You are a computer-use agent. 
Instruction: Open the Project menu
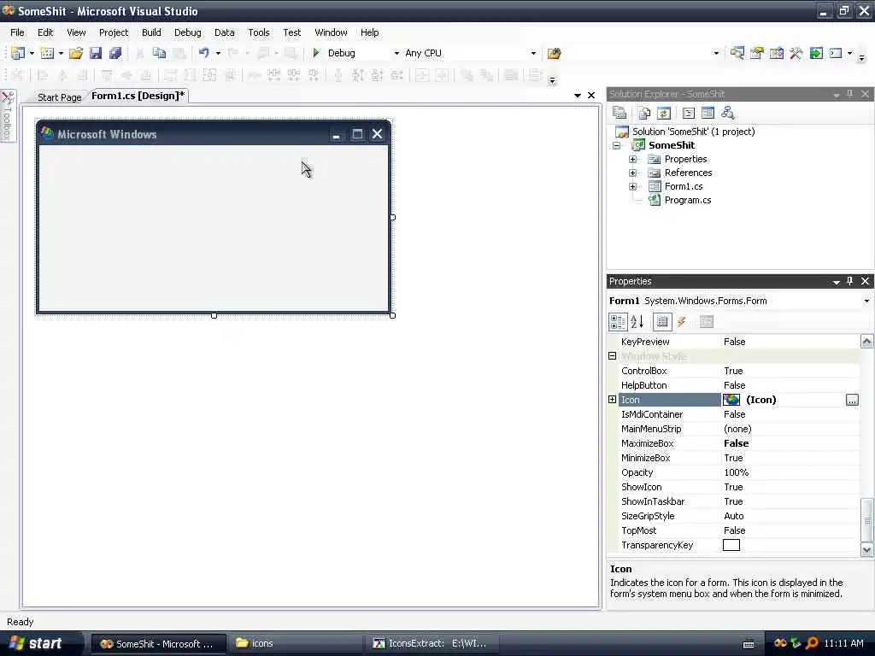coord(114,32)
